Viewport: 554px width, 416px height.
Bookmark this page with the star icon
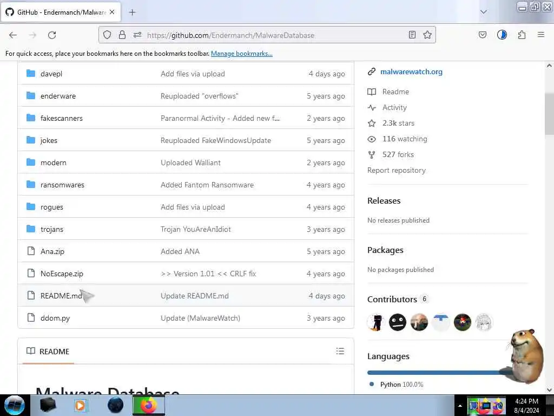click(427, 35)
